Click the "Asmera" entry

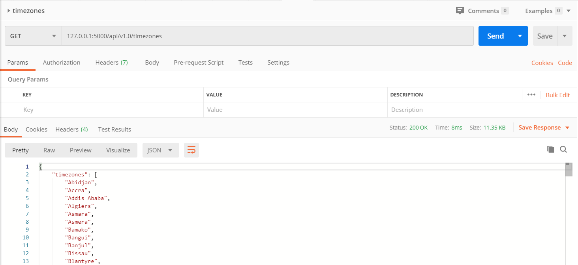(x=78, y=222)
